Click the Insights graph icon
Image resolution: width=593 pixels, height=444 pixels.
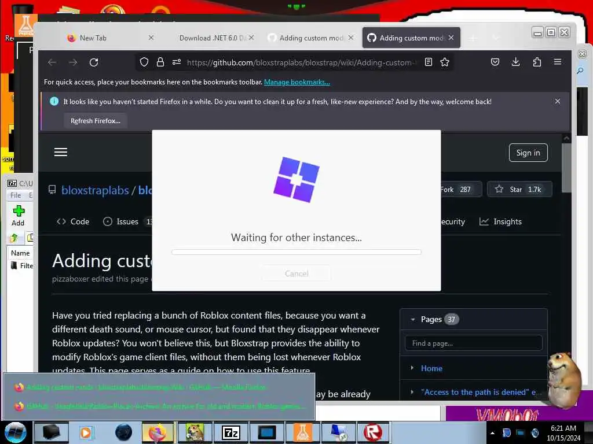point(484,221)
